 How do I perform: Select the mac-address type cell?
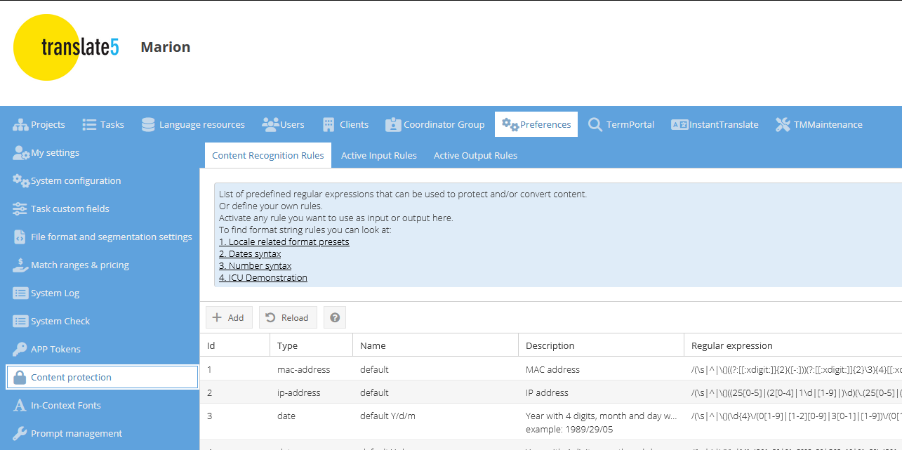point(311,369)
